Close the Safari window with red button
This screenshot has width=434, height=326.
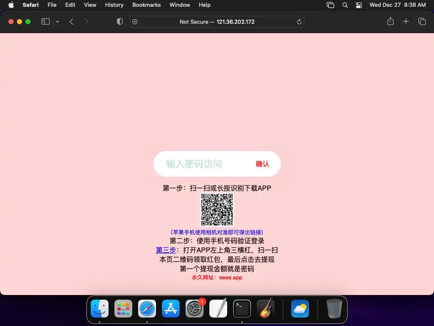click(x=11, y=22)
